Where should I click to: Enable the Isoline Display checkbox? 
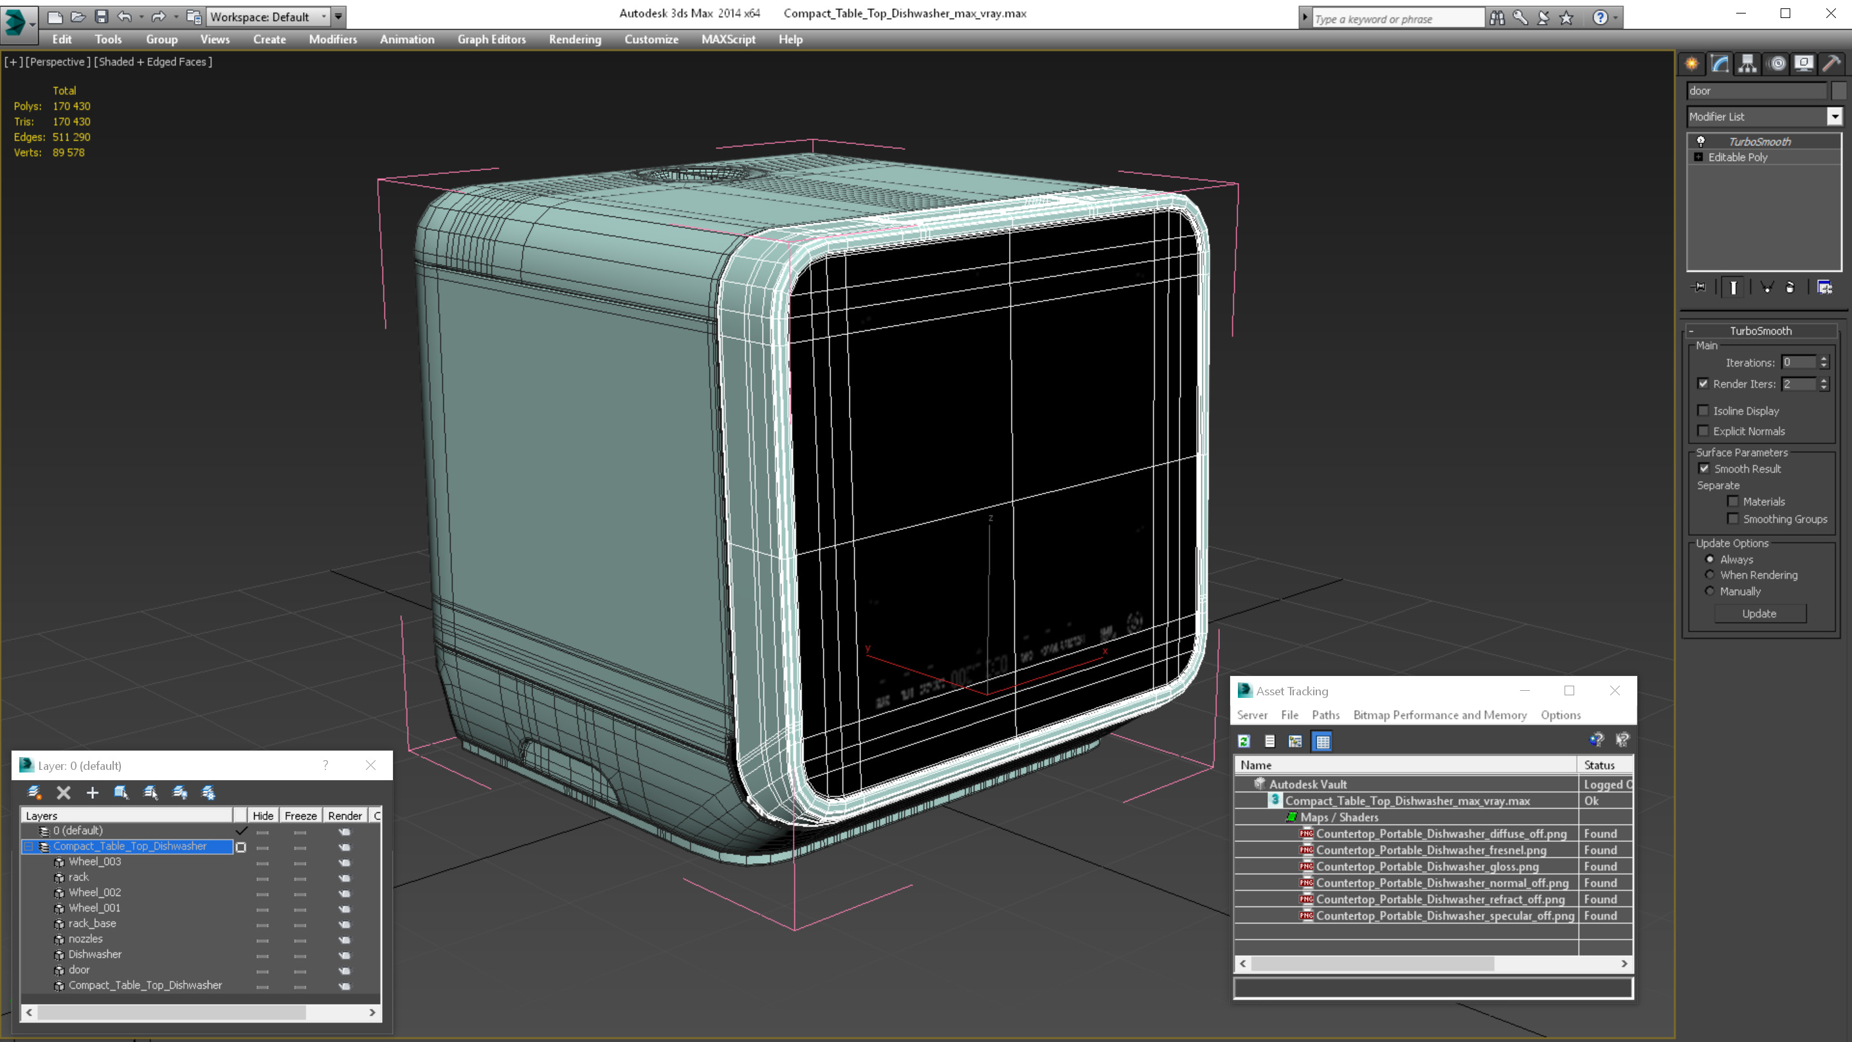tap(1702, 410)
